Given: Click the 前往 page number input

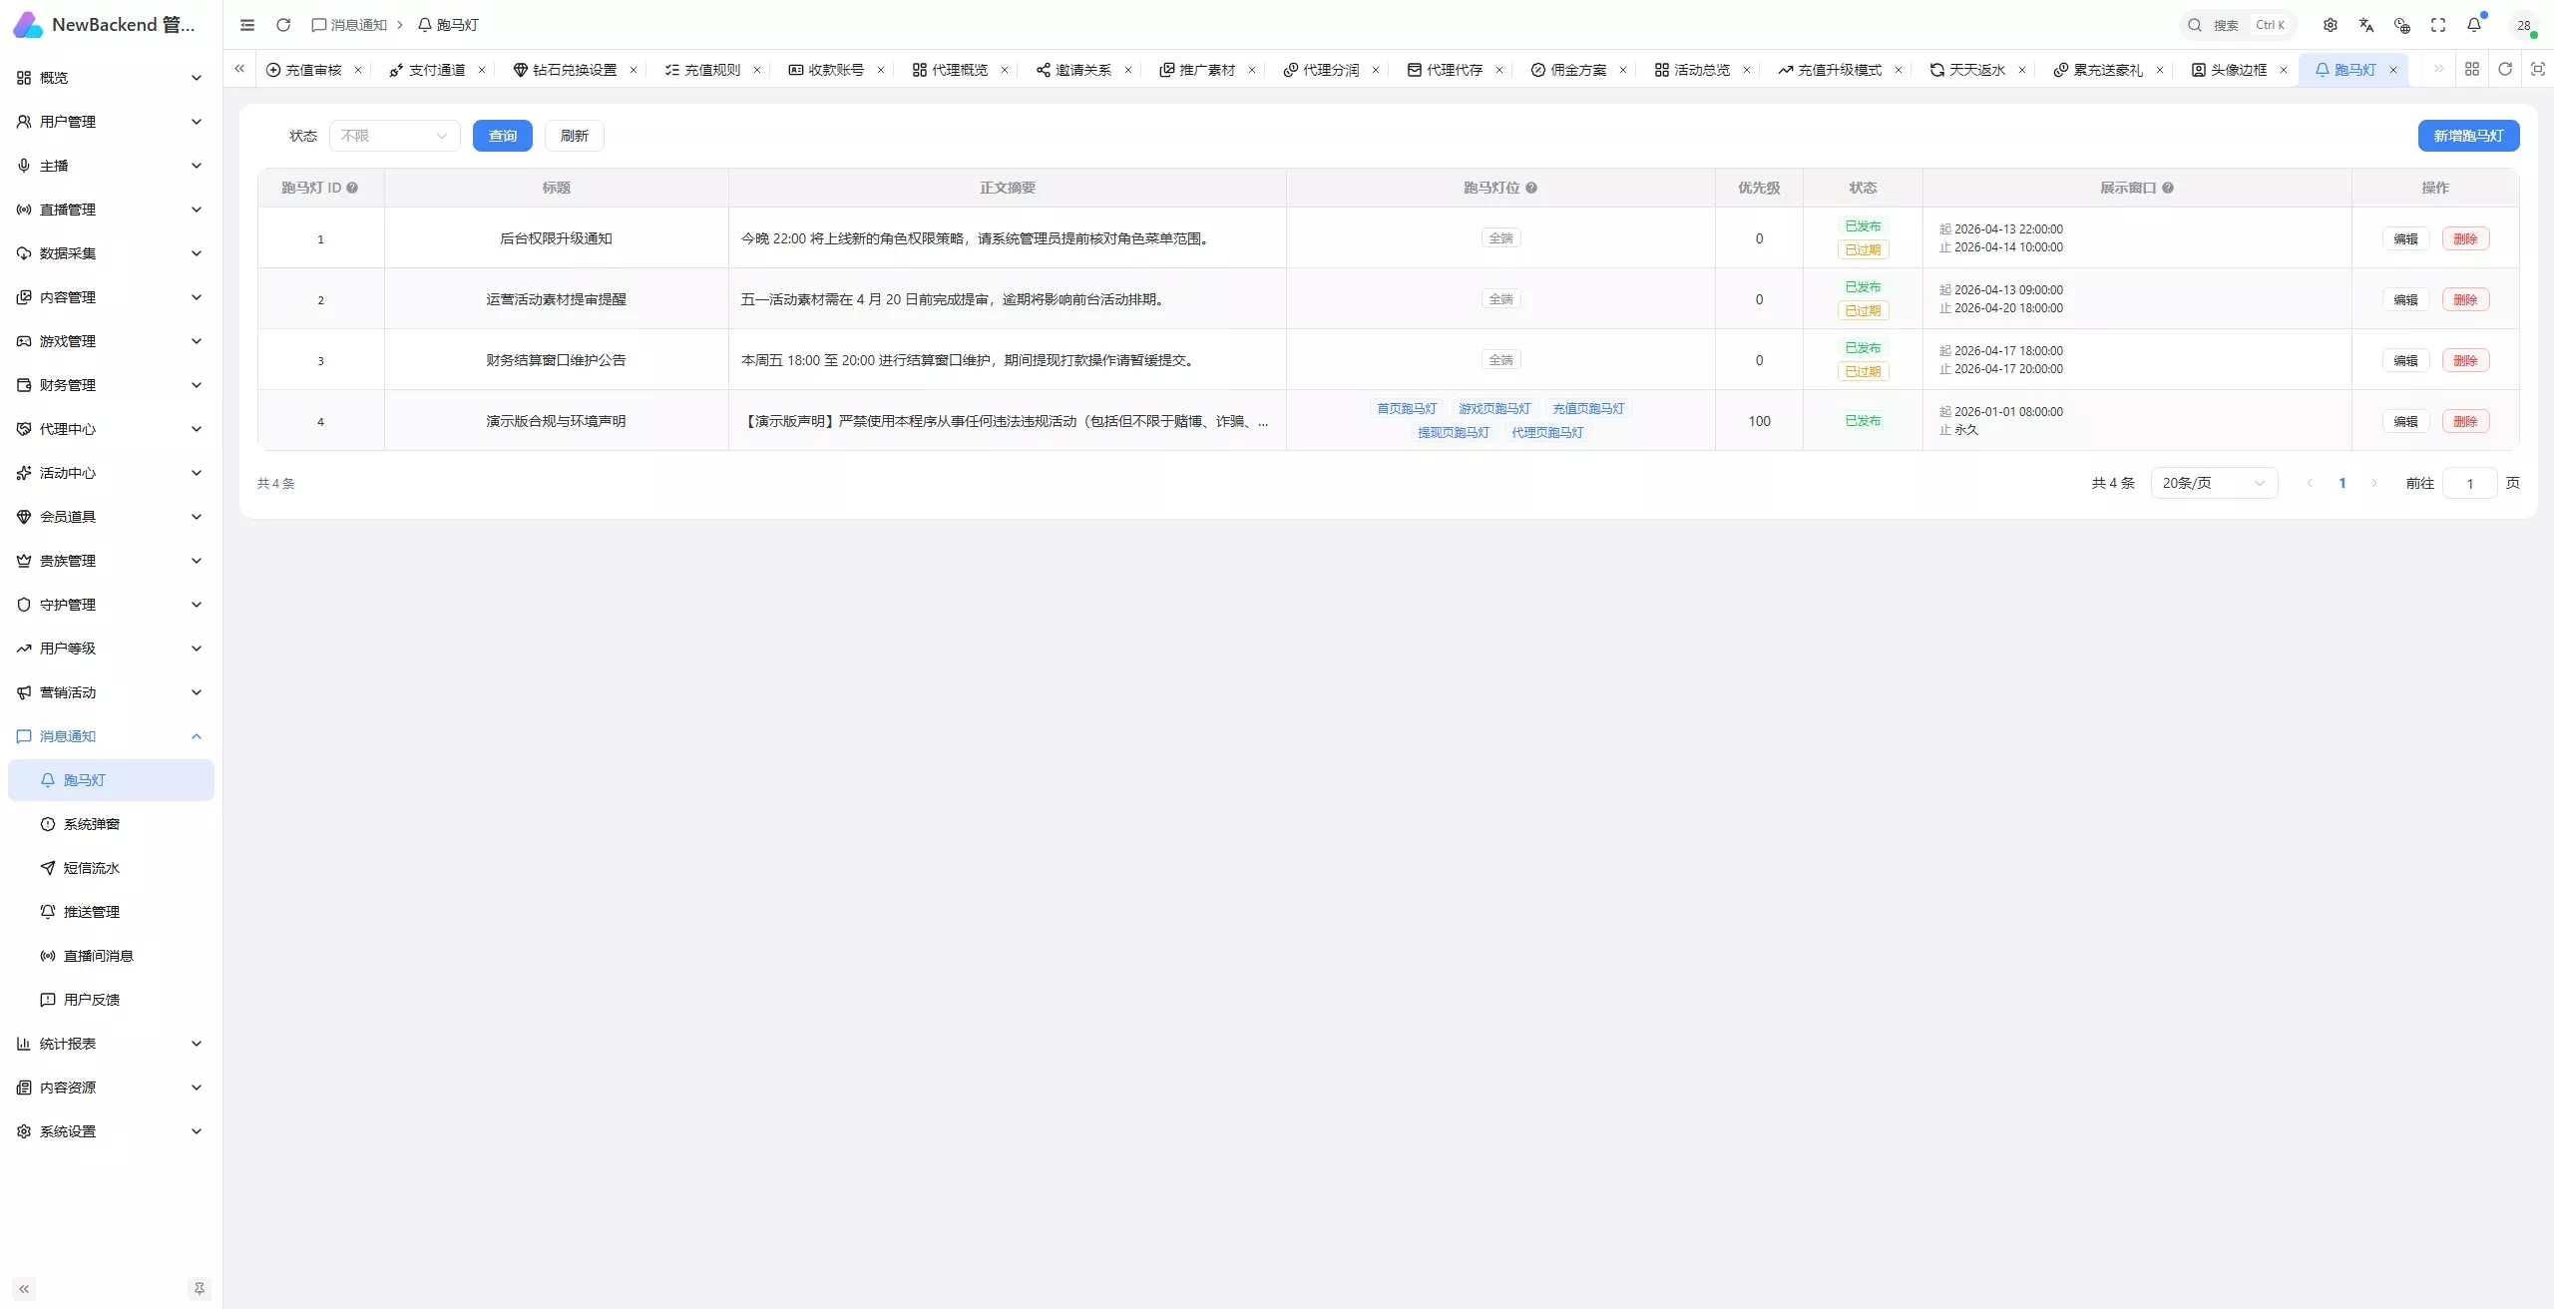Looking at the screenshot, I should [2470, 483].
